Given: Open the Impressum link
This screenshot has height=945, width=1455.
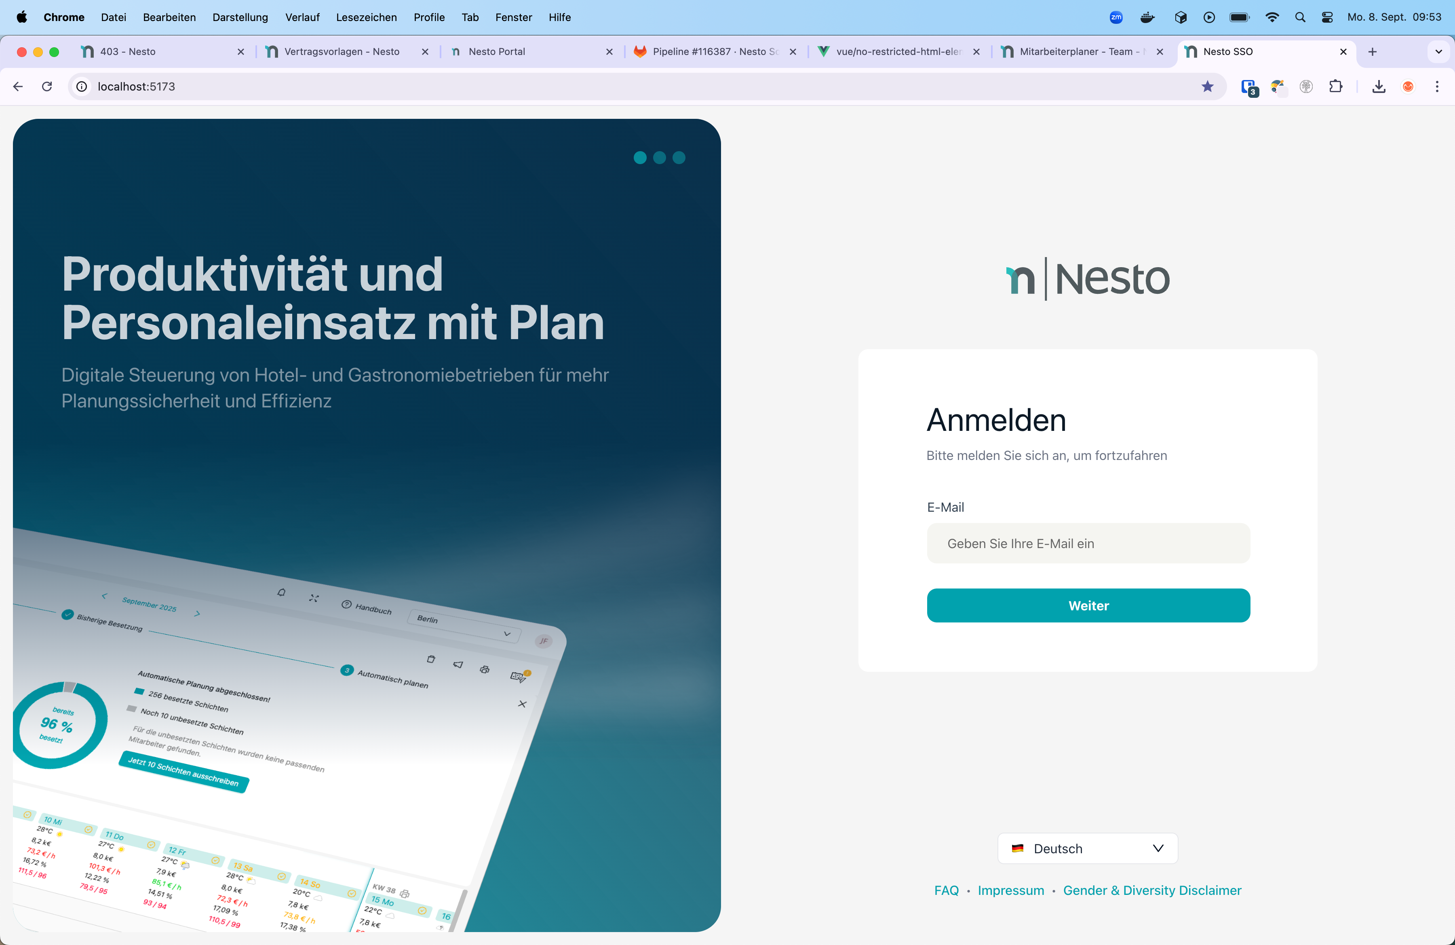Looking at the screenshot, I should [1010, 890].
